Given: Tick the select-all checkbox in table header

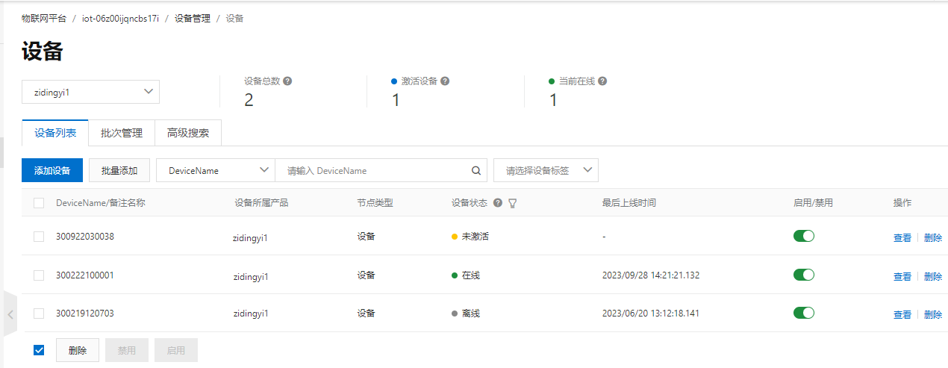Looking at the screenshot, I should pyautogui.click(x=39, y=203).
